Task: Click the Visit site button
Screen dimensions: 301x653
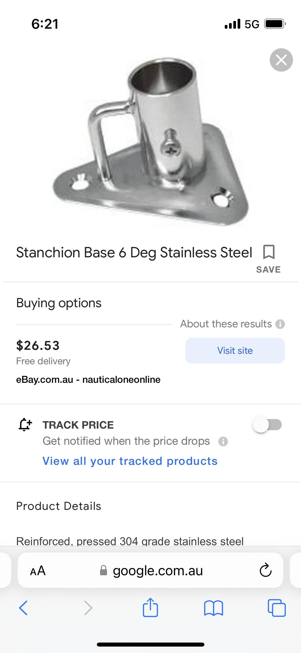Action: tap(235, 351)
